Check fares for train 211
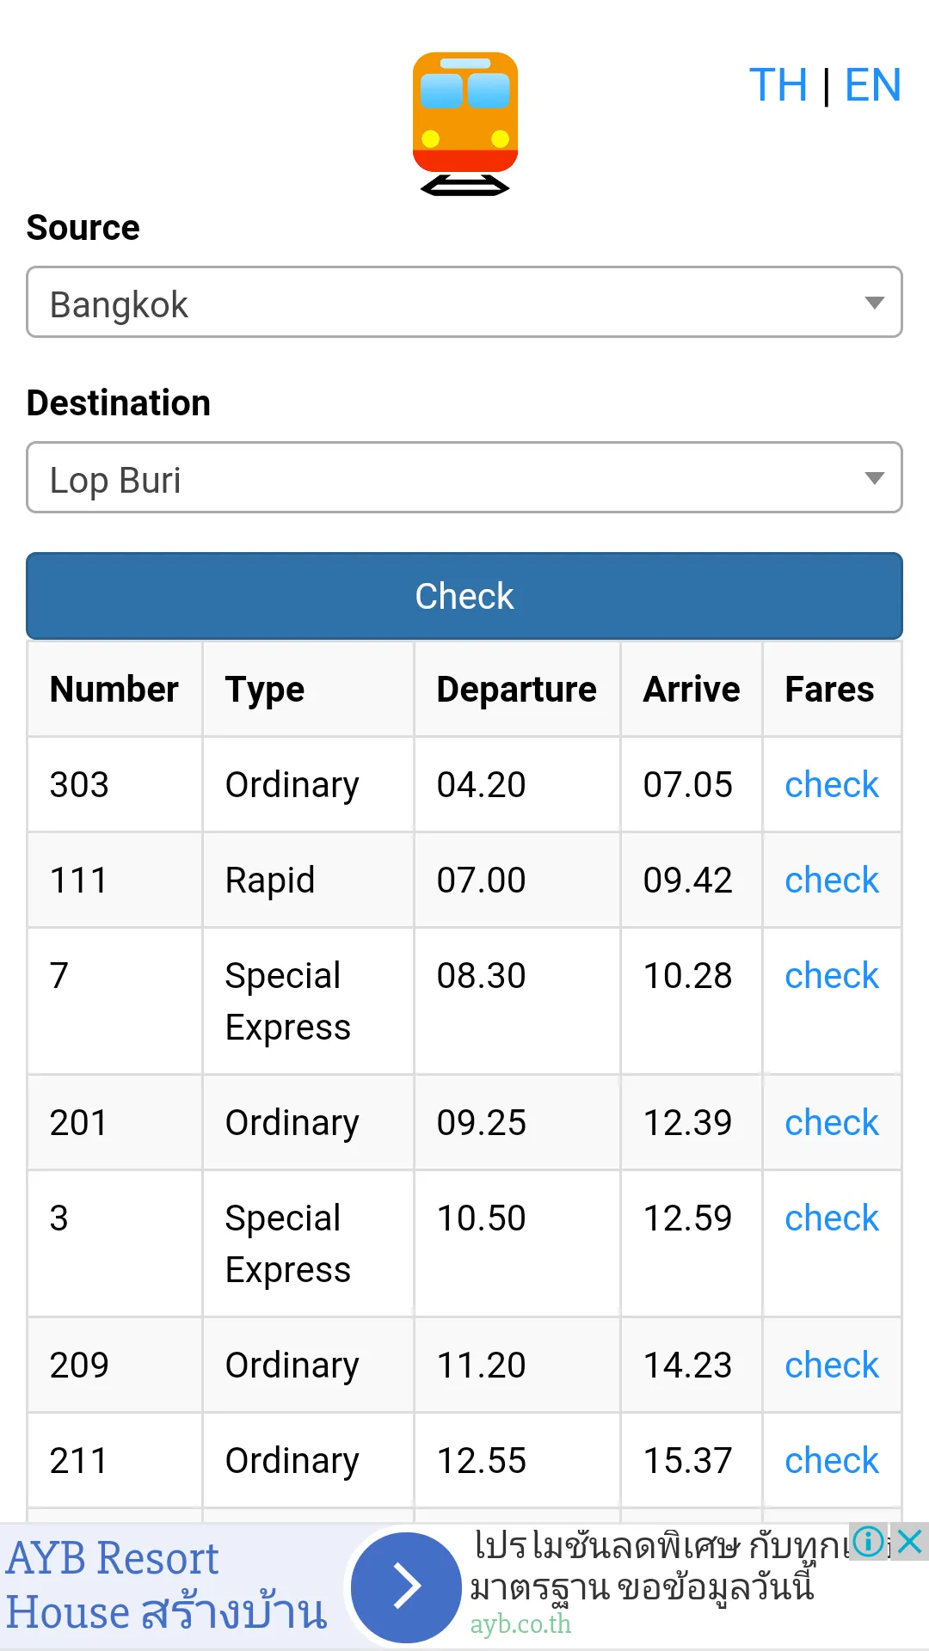The width and height of the screenshot is (929, 1651). tap(832, 1460)
